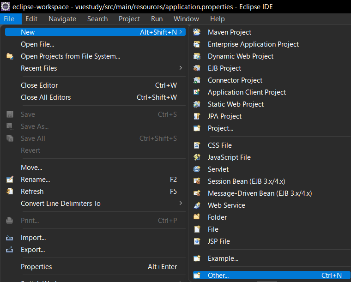Click the Project... wizard icon

pyautogui.click(x=197, y=128)
